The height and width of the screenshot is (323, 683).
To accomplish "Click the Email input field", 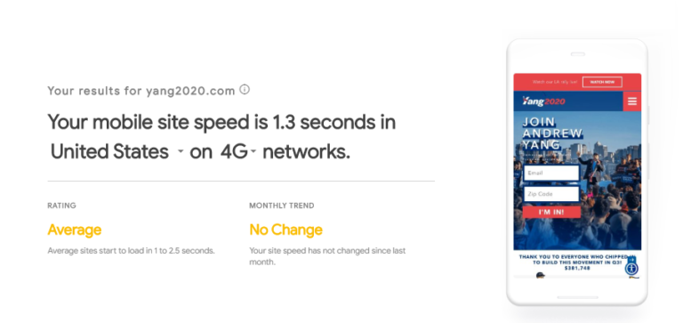I will click(x=551, y=173).
